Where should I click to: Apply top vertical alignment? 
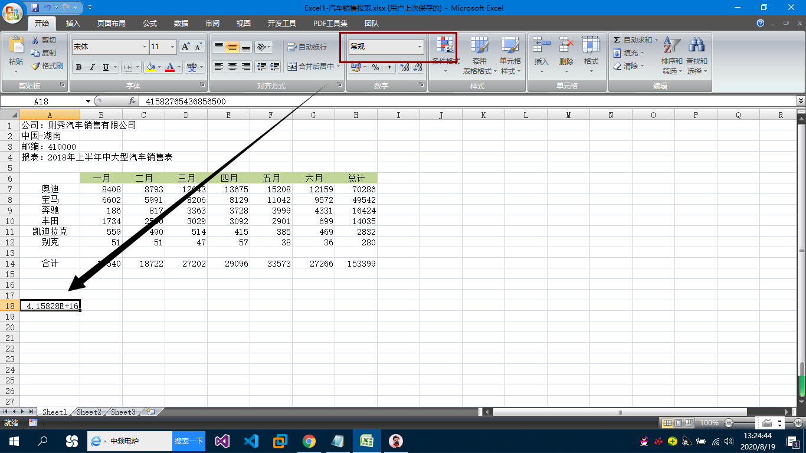pos(218,47)
